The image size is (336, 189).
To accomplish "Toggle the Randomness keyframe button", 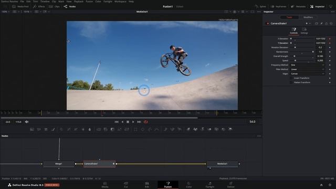I will click(330, 52).
